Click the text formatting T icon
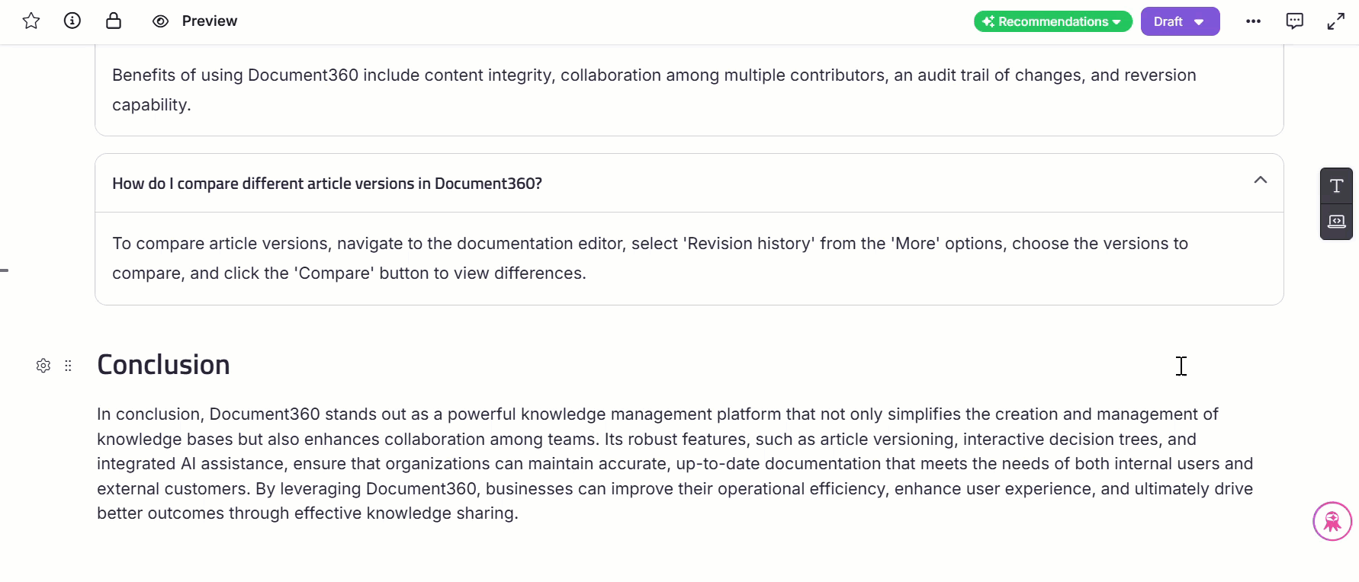1359x582 pixels. point(1336,186)
